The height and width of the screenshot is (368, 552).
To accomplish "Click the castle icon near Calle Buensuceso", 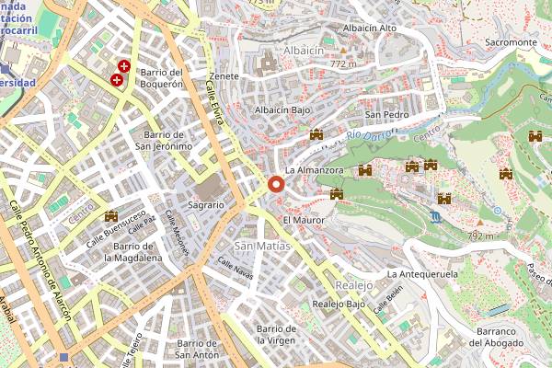I will coord(111,215).
